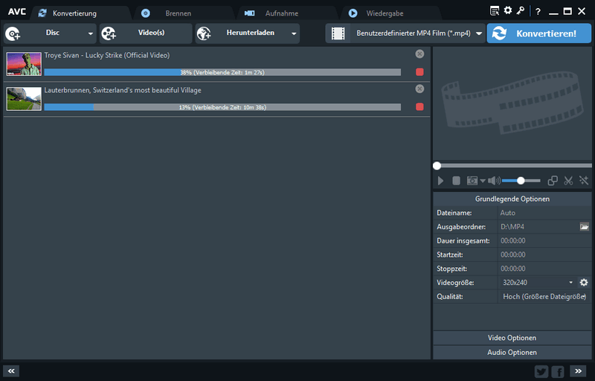595x381 pixels.
Task: Collapse right panel with double-right arrow
Action: [578, 371]
